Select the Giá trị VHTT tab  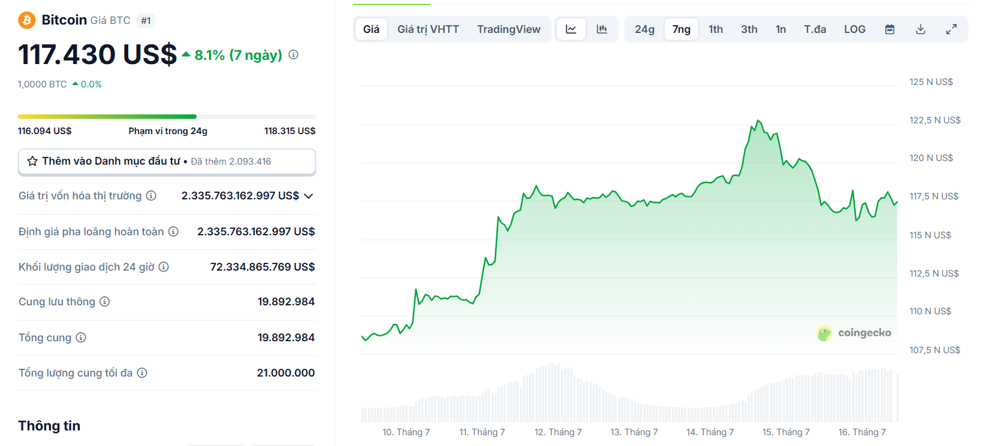point(428,29)
